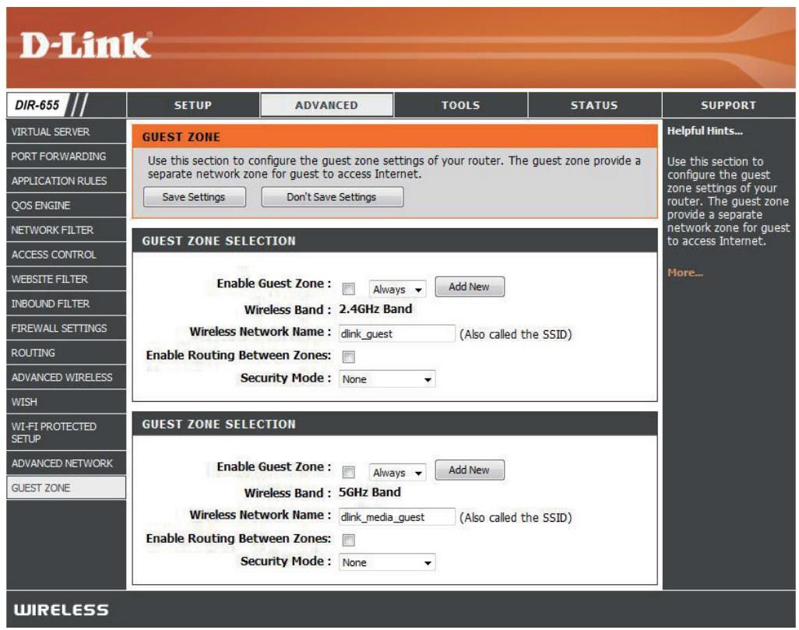This screenshot has width=799, height=630.
Task: Click Save Settings button
Action: [194, 197]
